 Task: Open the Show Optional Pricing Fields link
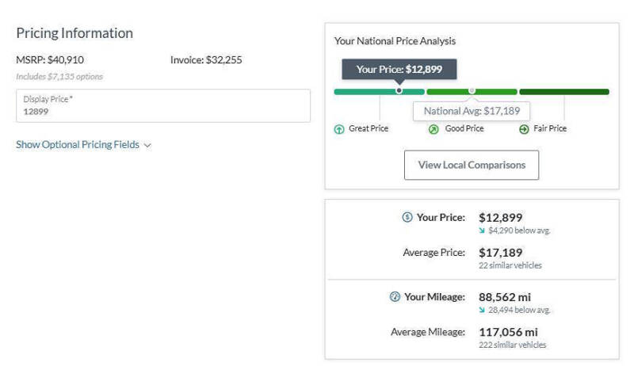78,144
